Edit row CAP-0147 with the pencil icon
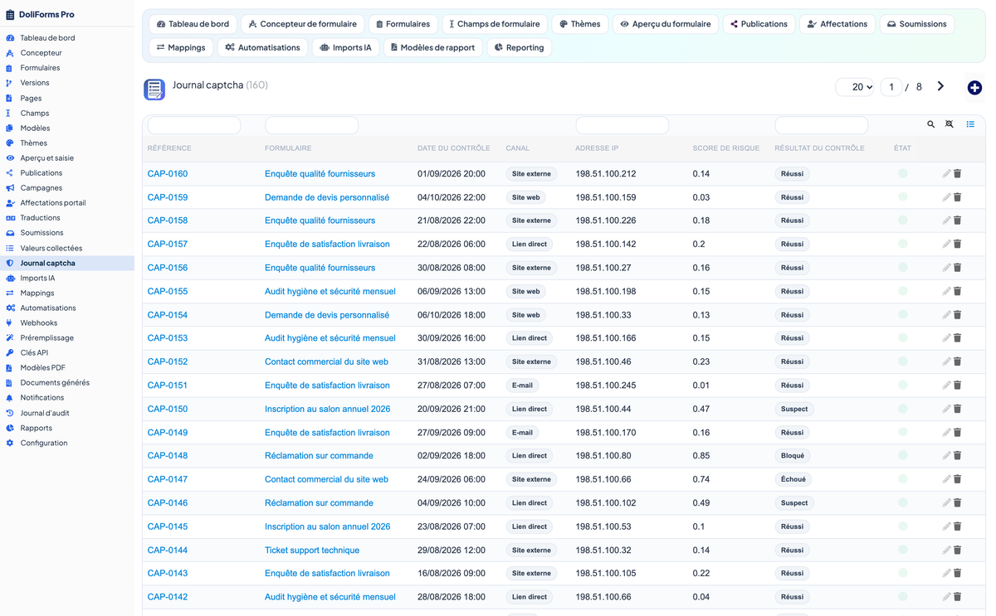 (x=946, y=479)
